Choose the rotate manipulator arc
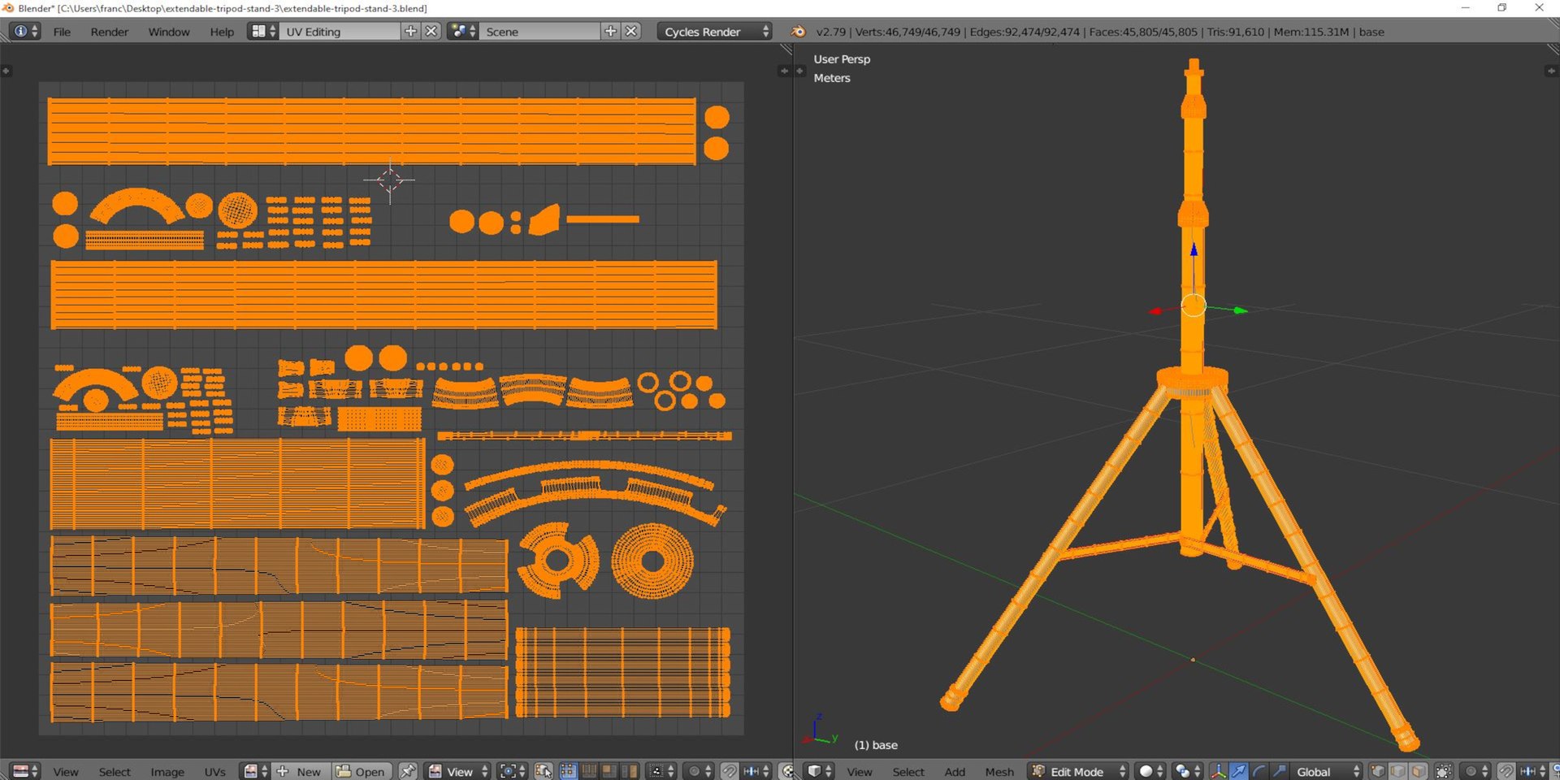The width and height of the screenshot is (1560, 780). tap(1259, 771)
